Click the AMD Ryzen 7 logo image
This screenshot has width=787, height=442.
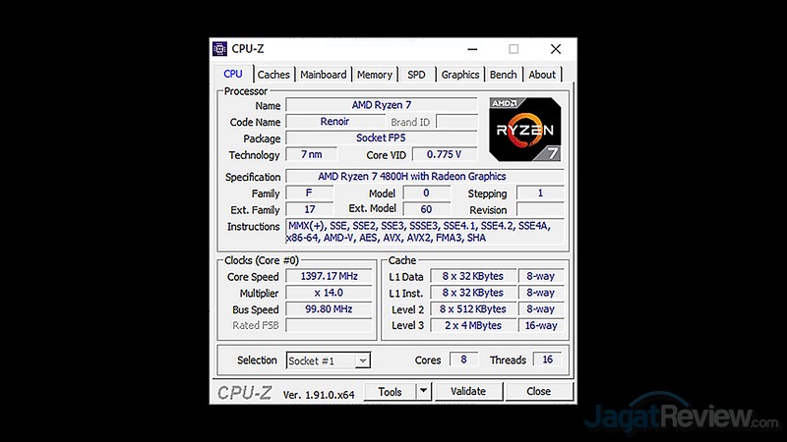525,130
